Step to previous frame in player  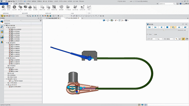(155, 27)
